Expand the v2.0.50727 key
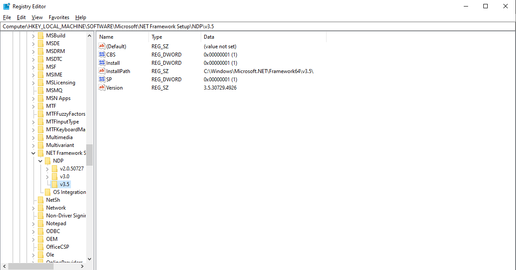Viewport: 516px width, 270px height. tap(47, 169)
